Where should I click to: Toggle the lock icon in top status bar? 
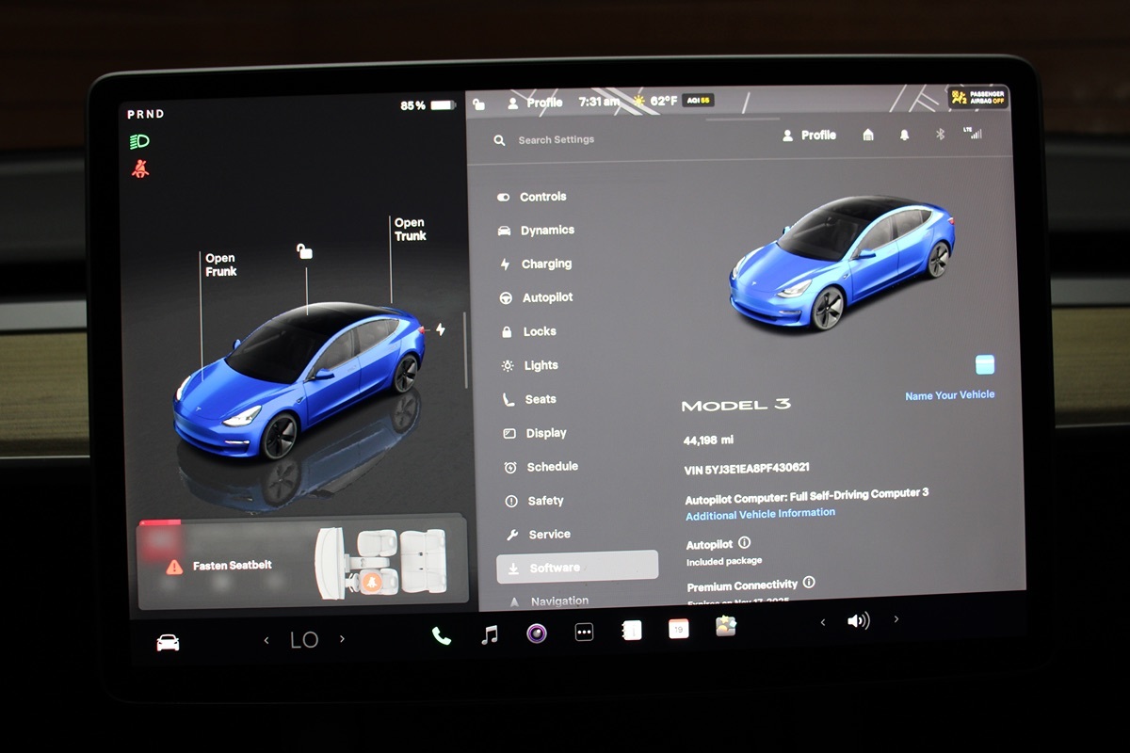point(479,104)
